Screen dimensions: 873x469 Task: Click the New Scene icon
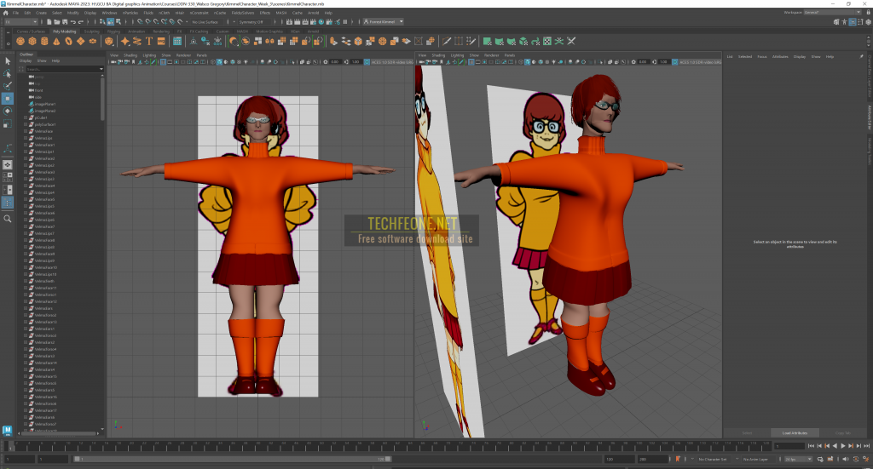coord(49,22)
